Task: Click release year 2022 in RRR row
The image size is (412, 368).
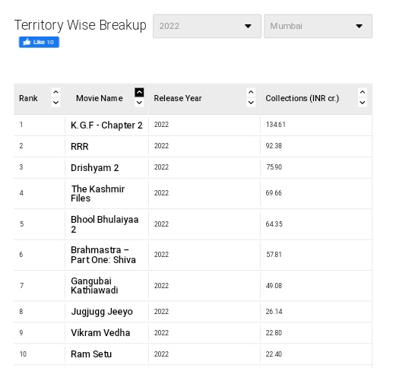Action: click(161, 146)
